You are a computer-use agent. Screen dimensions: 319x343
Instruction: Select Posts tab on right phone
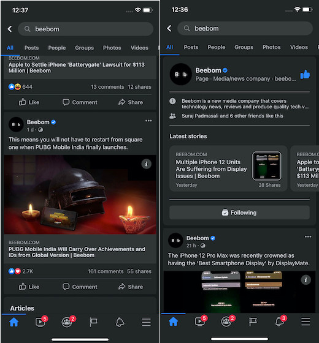pyautogui.click(x=191, y=47)
